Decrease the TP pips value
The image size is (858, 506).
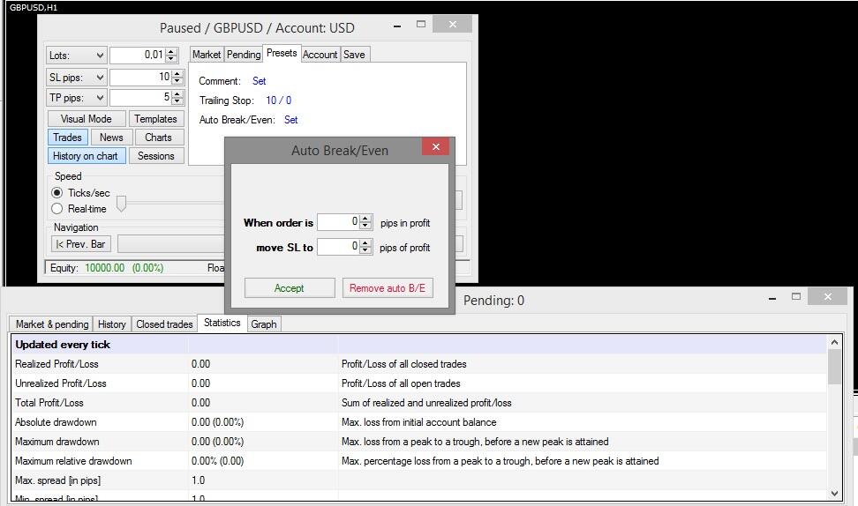(177, 101)
